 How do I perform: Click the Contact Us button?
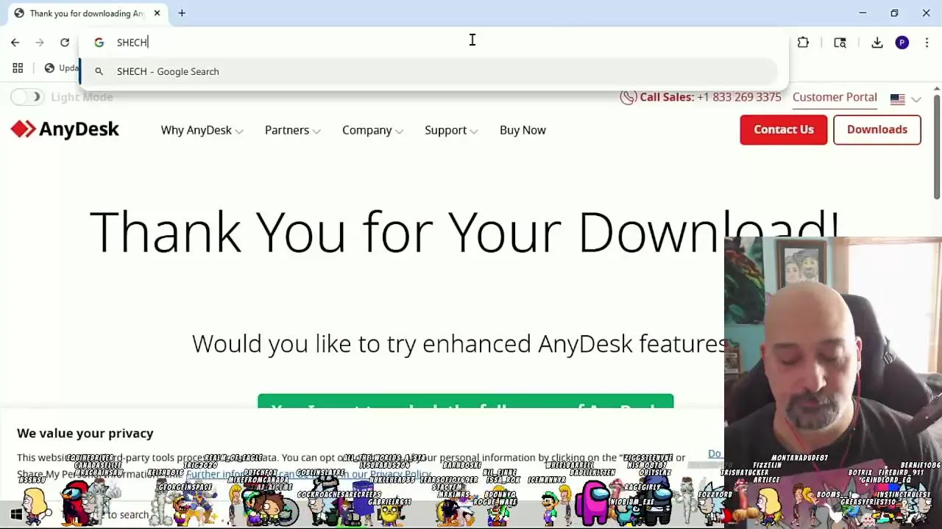point(784,129)
